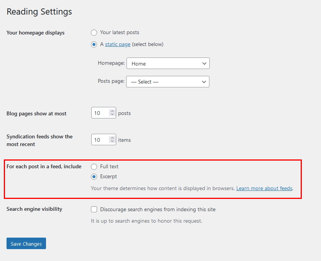
Task: Click the 'Syndication feeds show the most recent' label
Action: (x=39, y=140)
